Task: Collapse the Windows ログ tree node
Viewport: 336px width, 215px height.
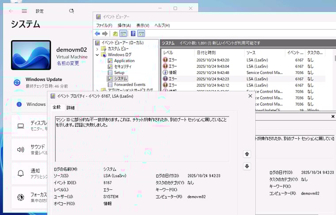Action: (x=97, y=55)
